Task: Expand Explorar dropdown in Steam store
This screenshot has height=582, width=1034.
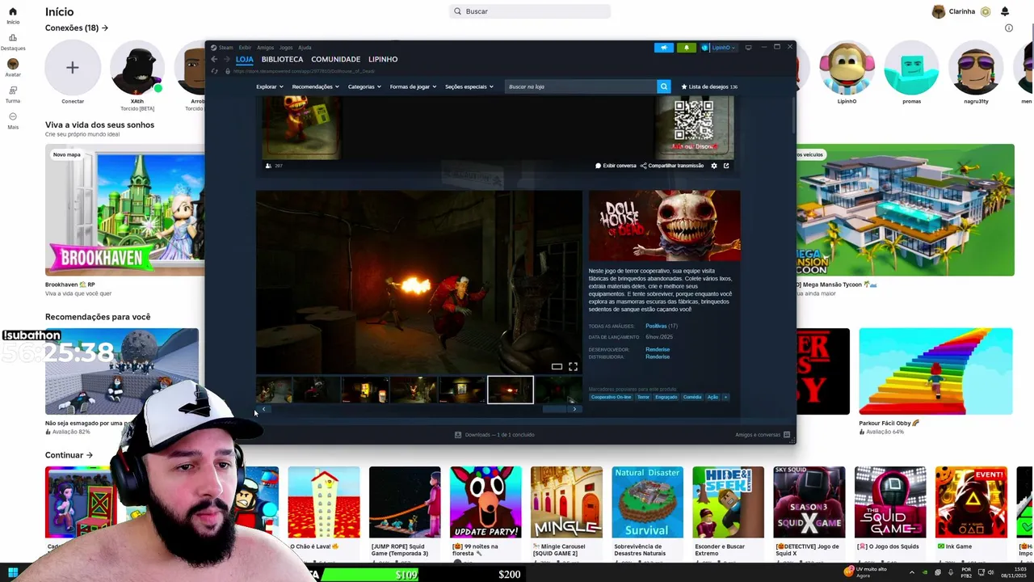Action: pyautogui.click(x=270, y=86)
